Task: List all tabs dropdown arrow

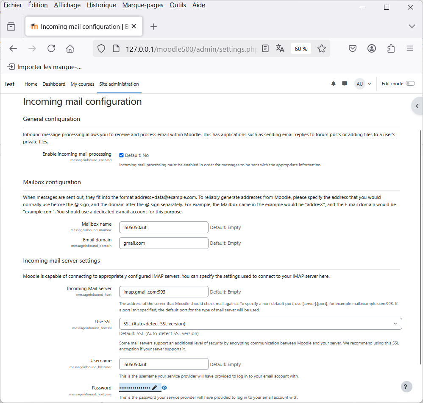Action: click(x=412, y=26)
